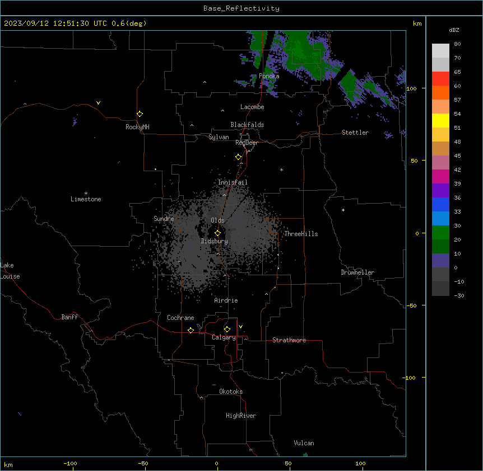
Task: Click the 51 dBZ yellow color swatch
Action: 440,120
